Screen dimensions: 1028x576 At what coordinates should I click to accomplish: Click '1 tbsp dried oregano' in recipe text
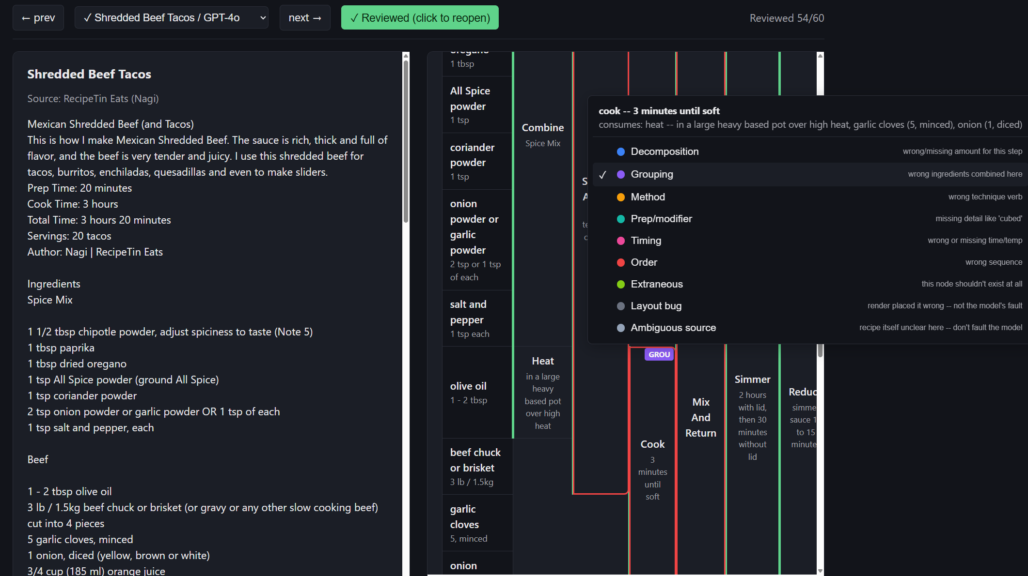pyautogui.click(x=77, y=364)
